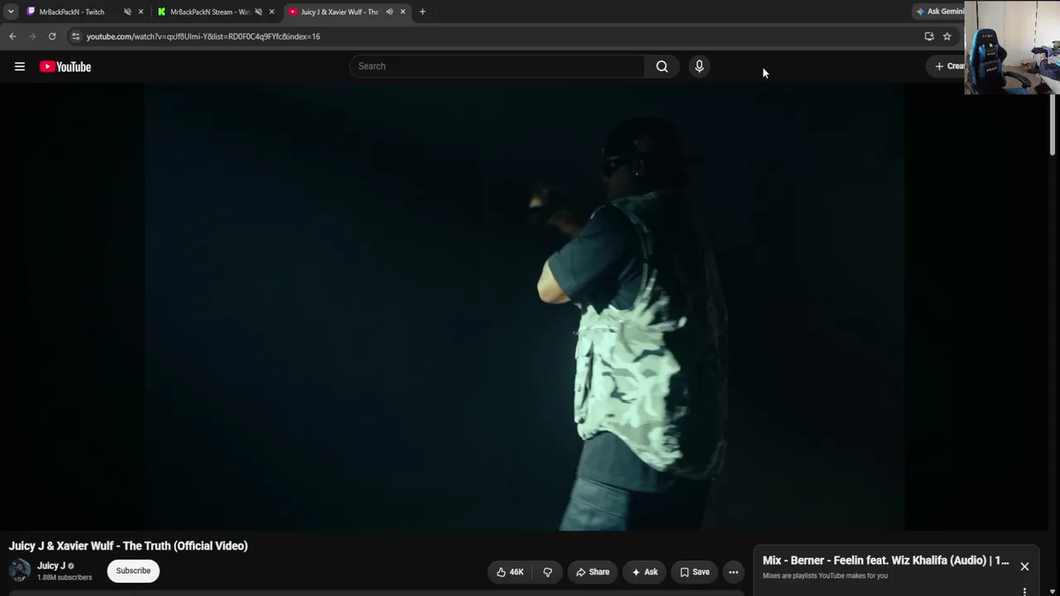Click the video player showing the camo vest
1060x596 pixels.
(x=524, y=306)
